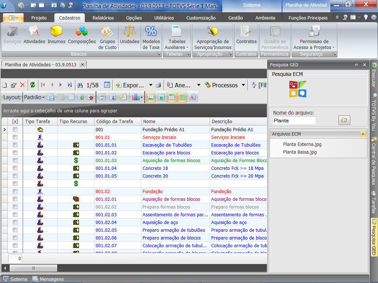Click the lightbulb icon in title area

[366, 17]
